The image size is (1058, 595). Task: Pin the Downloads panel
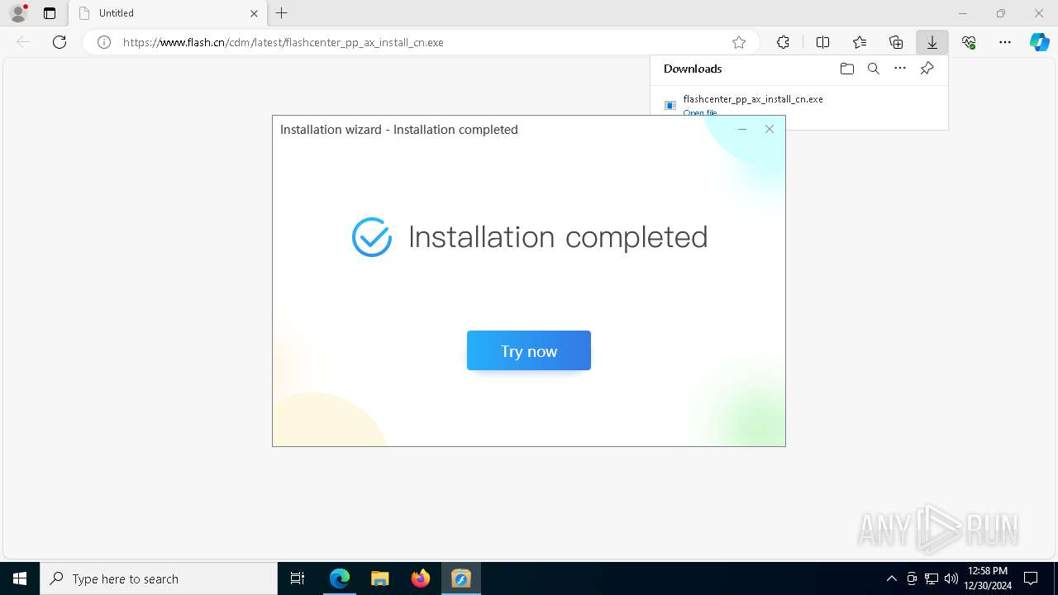pyautogui.click(x=927, y=69)
